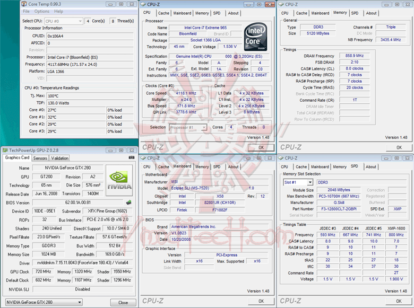Screen dimensions: 414x308
Task: Click the GPU-Z screenshot camera icon
Action: coord(131,157)
